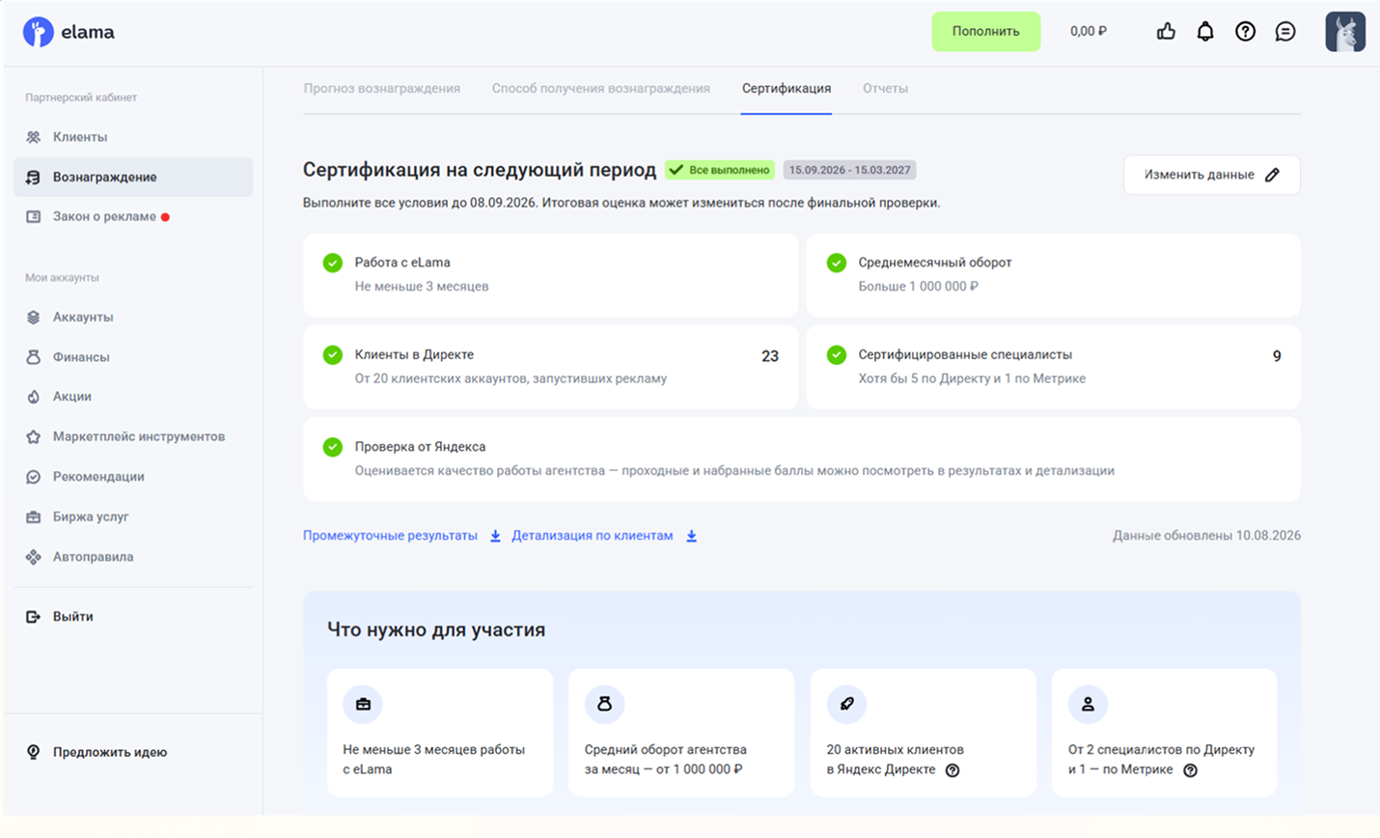
Task: Open Автоправила menu item
Action: coord(133,557)
